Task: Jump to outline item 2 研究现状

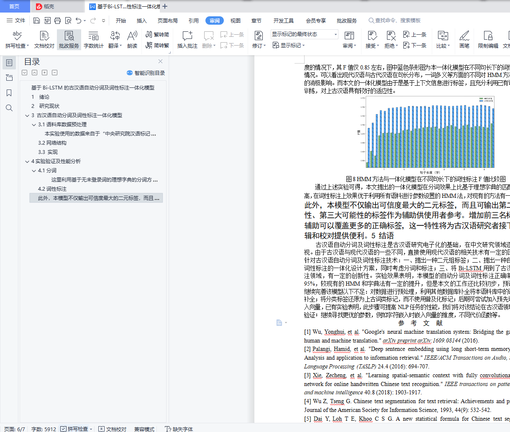Action: 45,106
